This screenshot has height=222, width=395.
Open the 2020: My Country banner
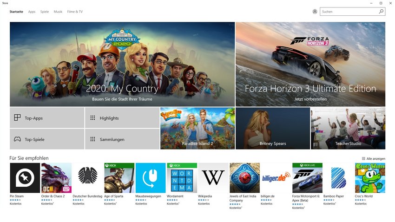(122, 64)
